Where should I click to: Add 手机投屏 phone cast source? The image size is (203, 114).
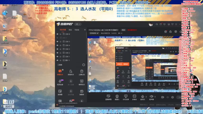coord(126,97)
